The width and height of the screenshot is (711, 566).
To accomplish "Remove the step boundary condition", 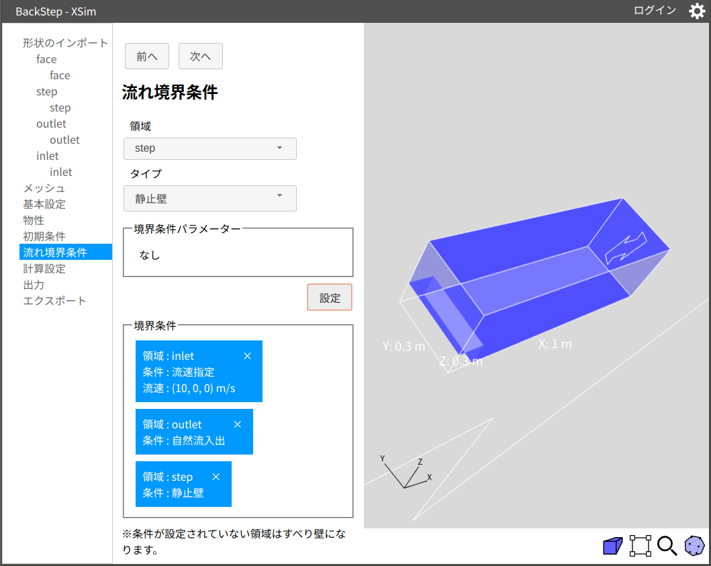I will pyautogui.click(x=216, y=477).
